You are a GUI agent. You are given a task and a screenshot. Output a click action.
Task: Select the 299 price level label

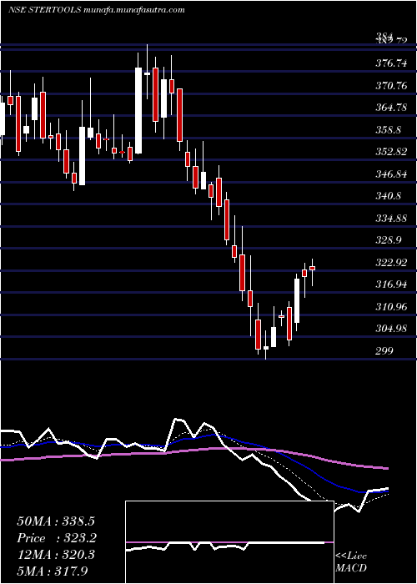384,351
